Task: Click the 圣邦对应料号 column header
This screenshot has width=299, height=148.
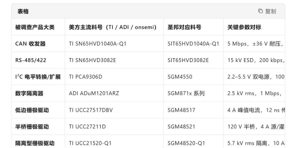Action: [x=184, y=27]
